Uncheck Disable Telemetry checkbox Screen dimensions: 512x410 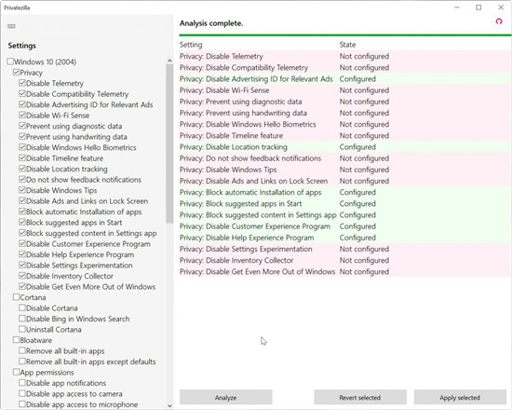22,83
